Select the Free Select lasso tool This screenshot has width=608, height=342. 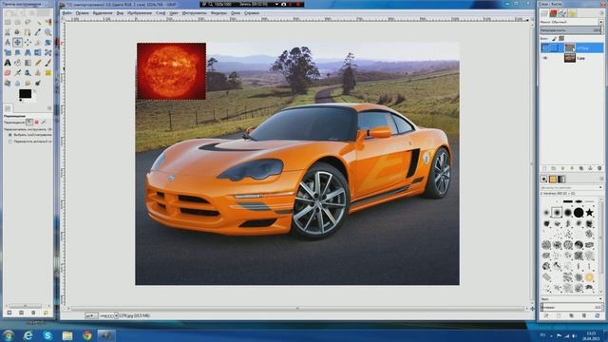click(28, 22)
